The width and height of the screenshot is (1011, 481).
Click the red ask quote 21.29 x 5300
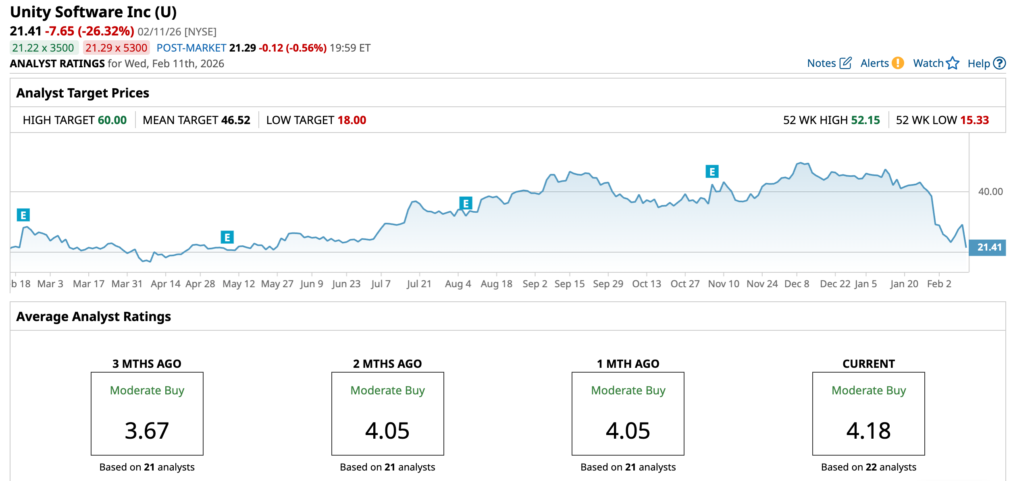116,48
